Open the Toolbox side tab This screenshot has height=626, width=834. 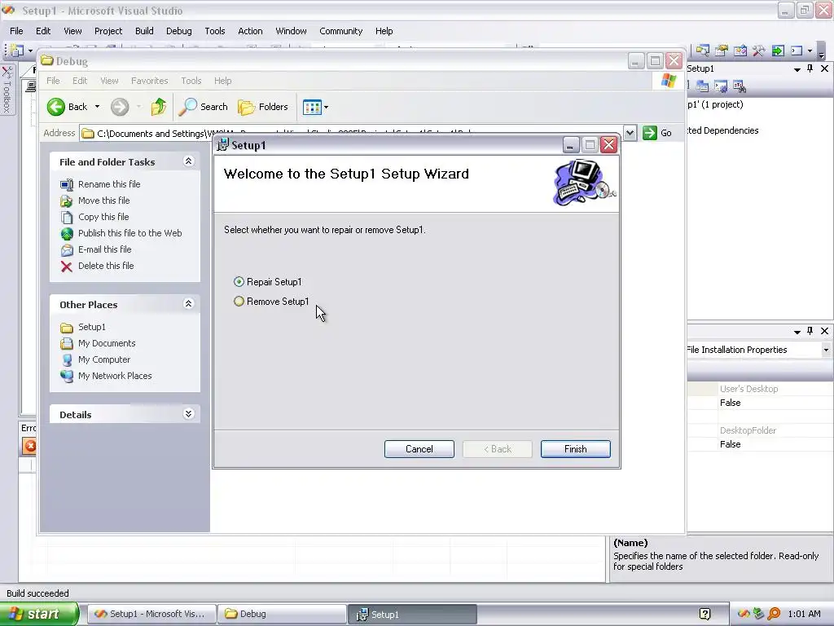[x=7, y=90]
